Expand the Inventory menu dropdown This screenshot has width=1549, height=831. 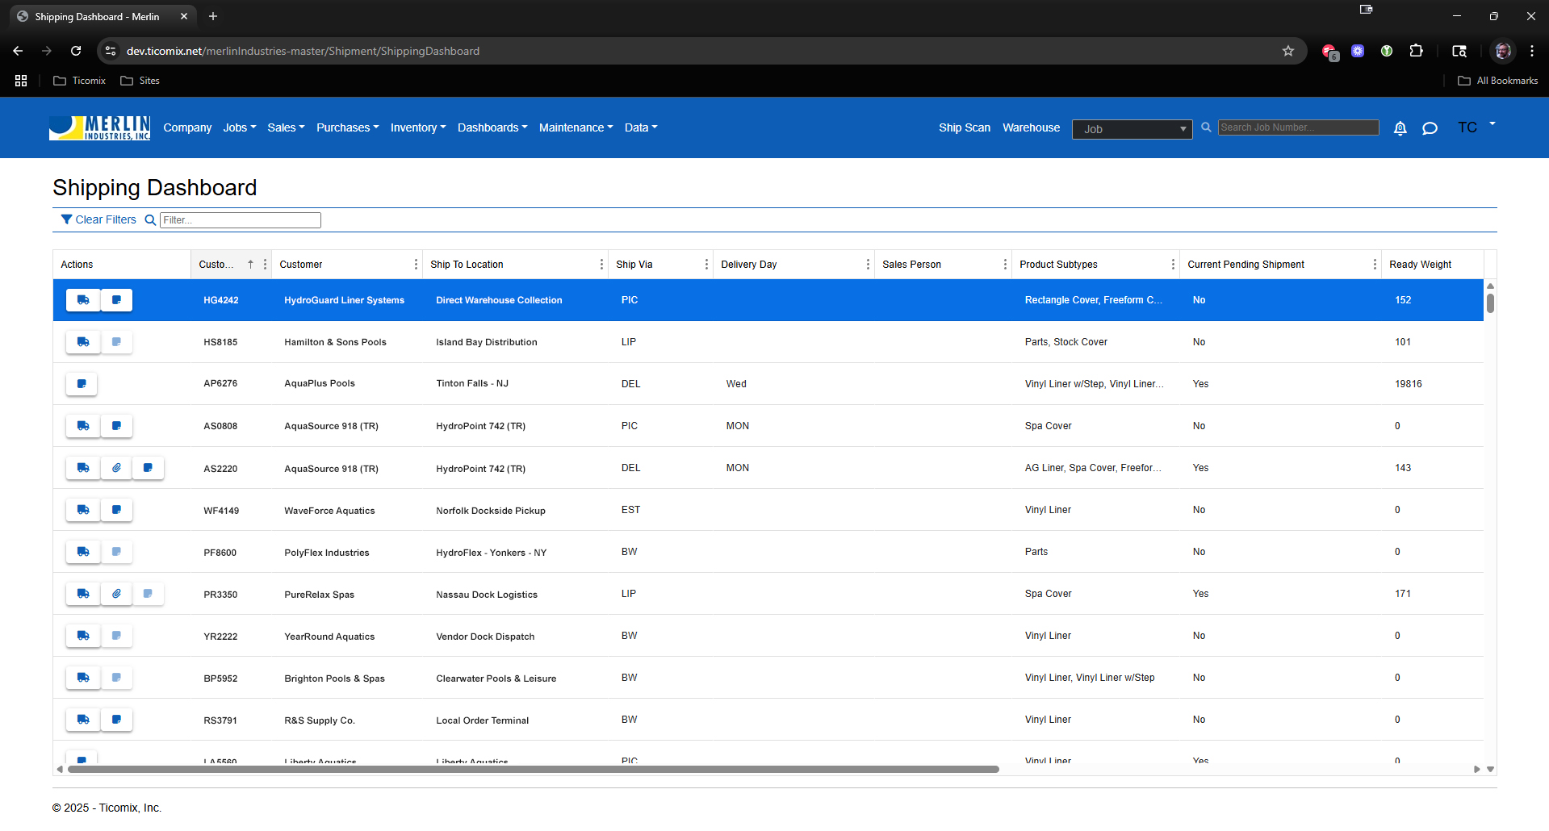pyautogui.click(x=417, y=127)
